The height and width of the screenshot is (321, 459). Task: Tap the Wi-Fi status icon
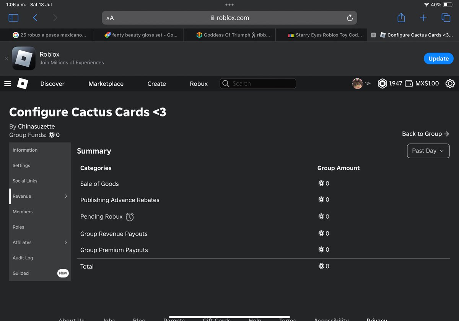point(426,5)
